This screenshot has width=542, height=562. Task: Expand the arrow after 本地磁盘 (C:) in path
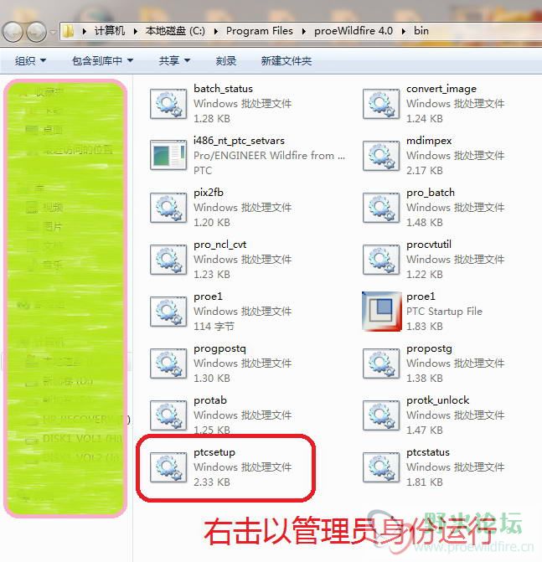tap(216, 32)
